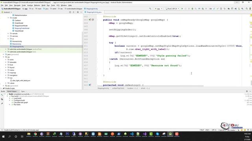Collapse the model package folder
Screen dimensions: 252x141
point(8,18)
